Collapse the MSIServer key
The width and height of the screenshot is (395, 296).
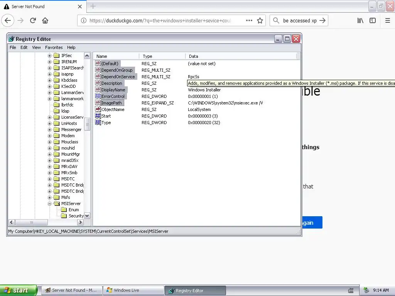tap(49, 203)
